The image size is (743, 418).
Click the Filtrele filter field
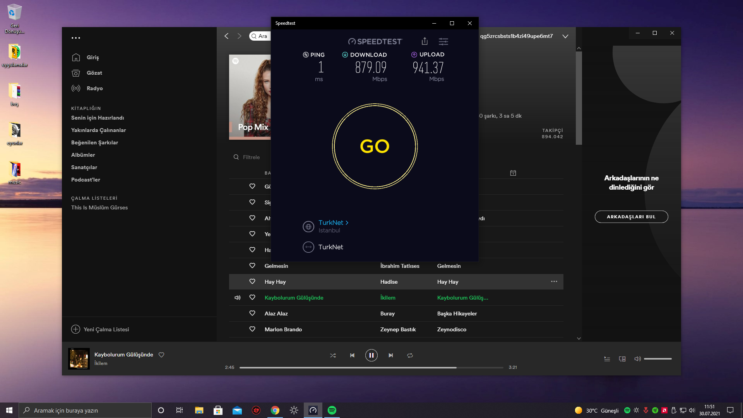251,157
